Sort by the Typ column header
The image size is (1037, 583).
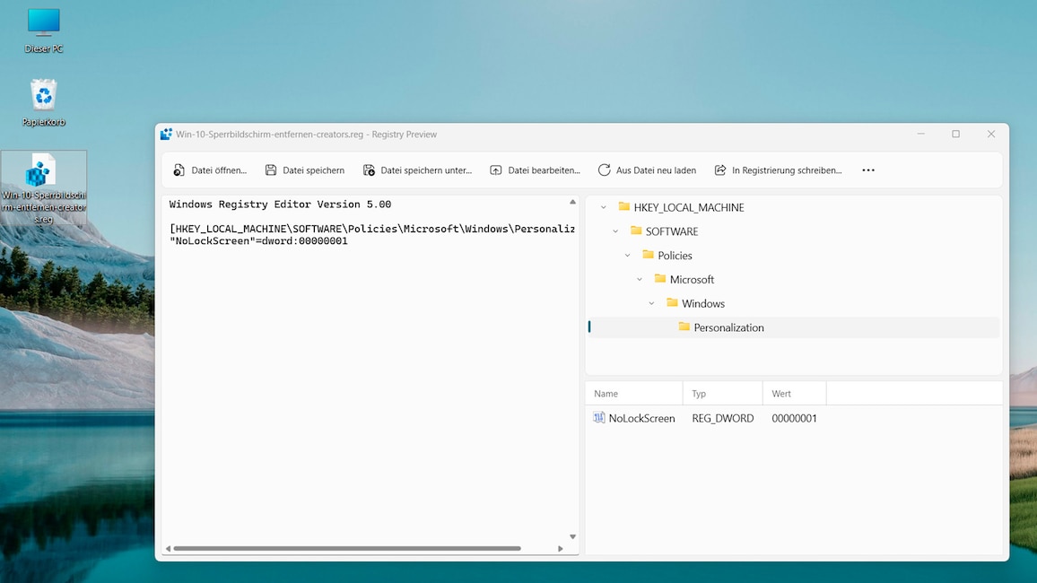pyautogui.click(x=723, y=393)
